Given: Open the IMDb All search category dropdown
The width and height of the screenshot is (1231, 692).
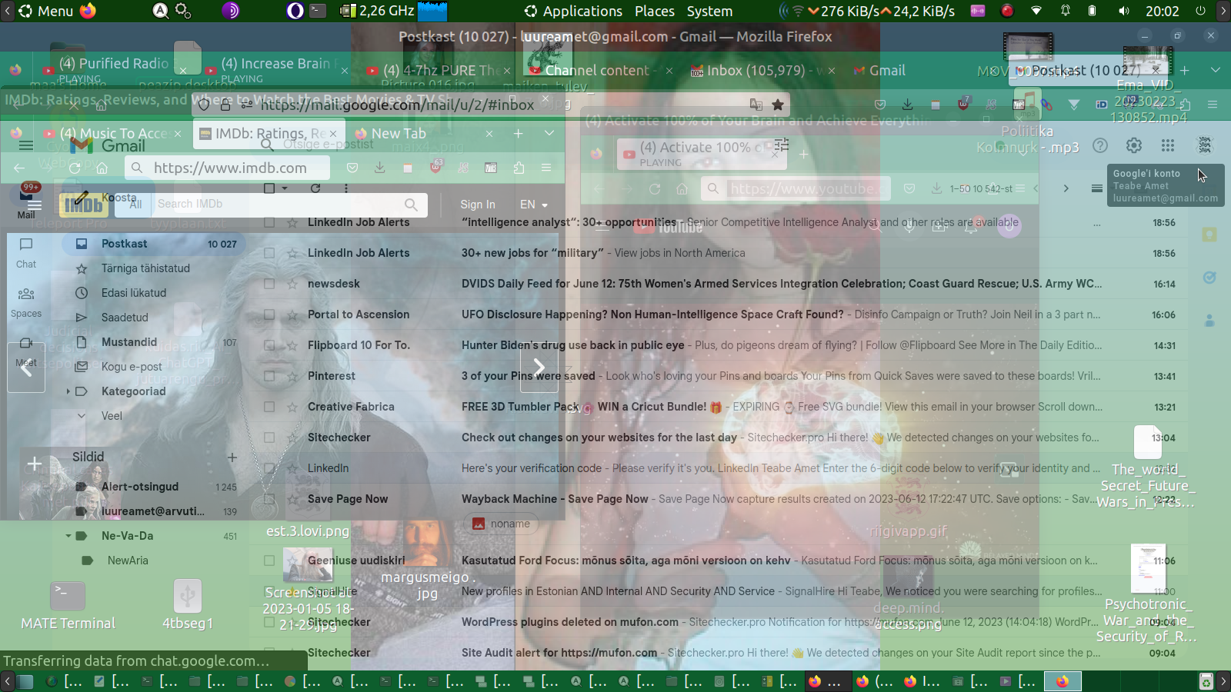Looking at the screenshot, I should point(135,205).
